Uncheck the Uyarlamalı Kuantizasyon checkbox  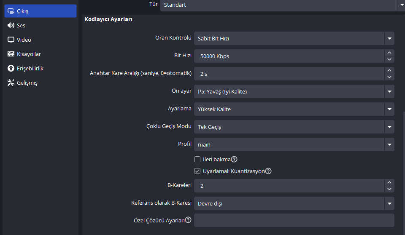coord(197,171)
